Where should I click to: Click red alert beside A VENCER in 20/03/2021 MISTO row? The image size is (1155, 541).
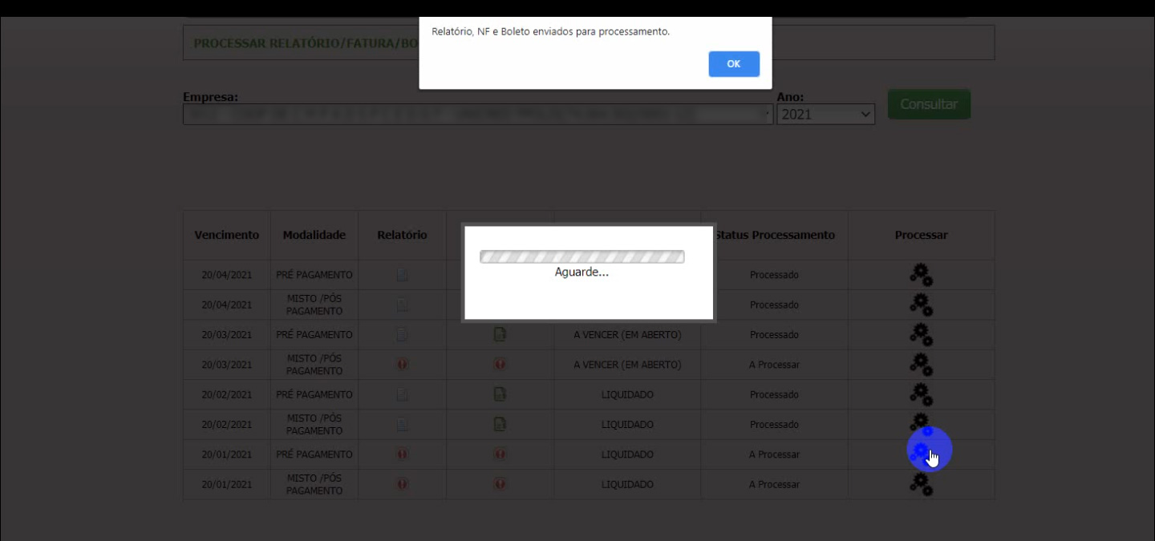click(x=500, y=365)
